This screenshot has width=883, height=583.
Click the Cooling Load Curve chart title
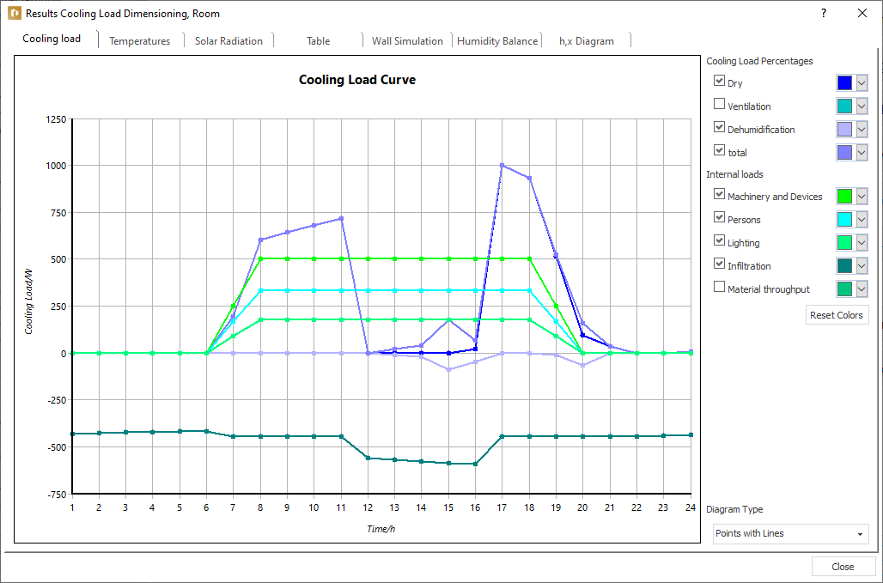[x=357, y=80]
